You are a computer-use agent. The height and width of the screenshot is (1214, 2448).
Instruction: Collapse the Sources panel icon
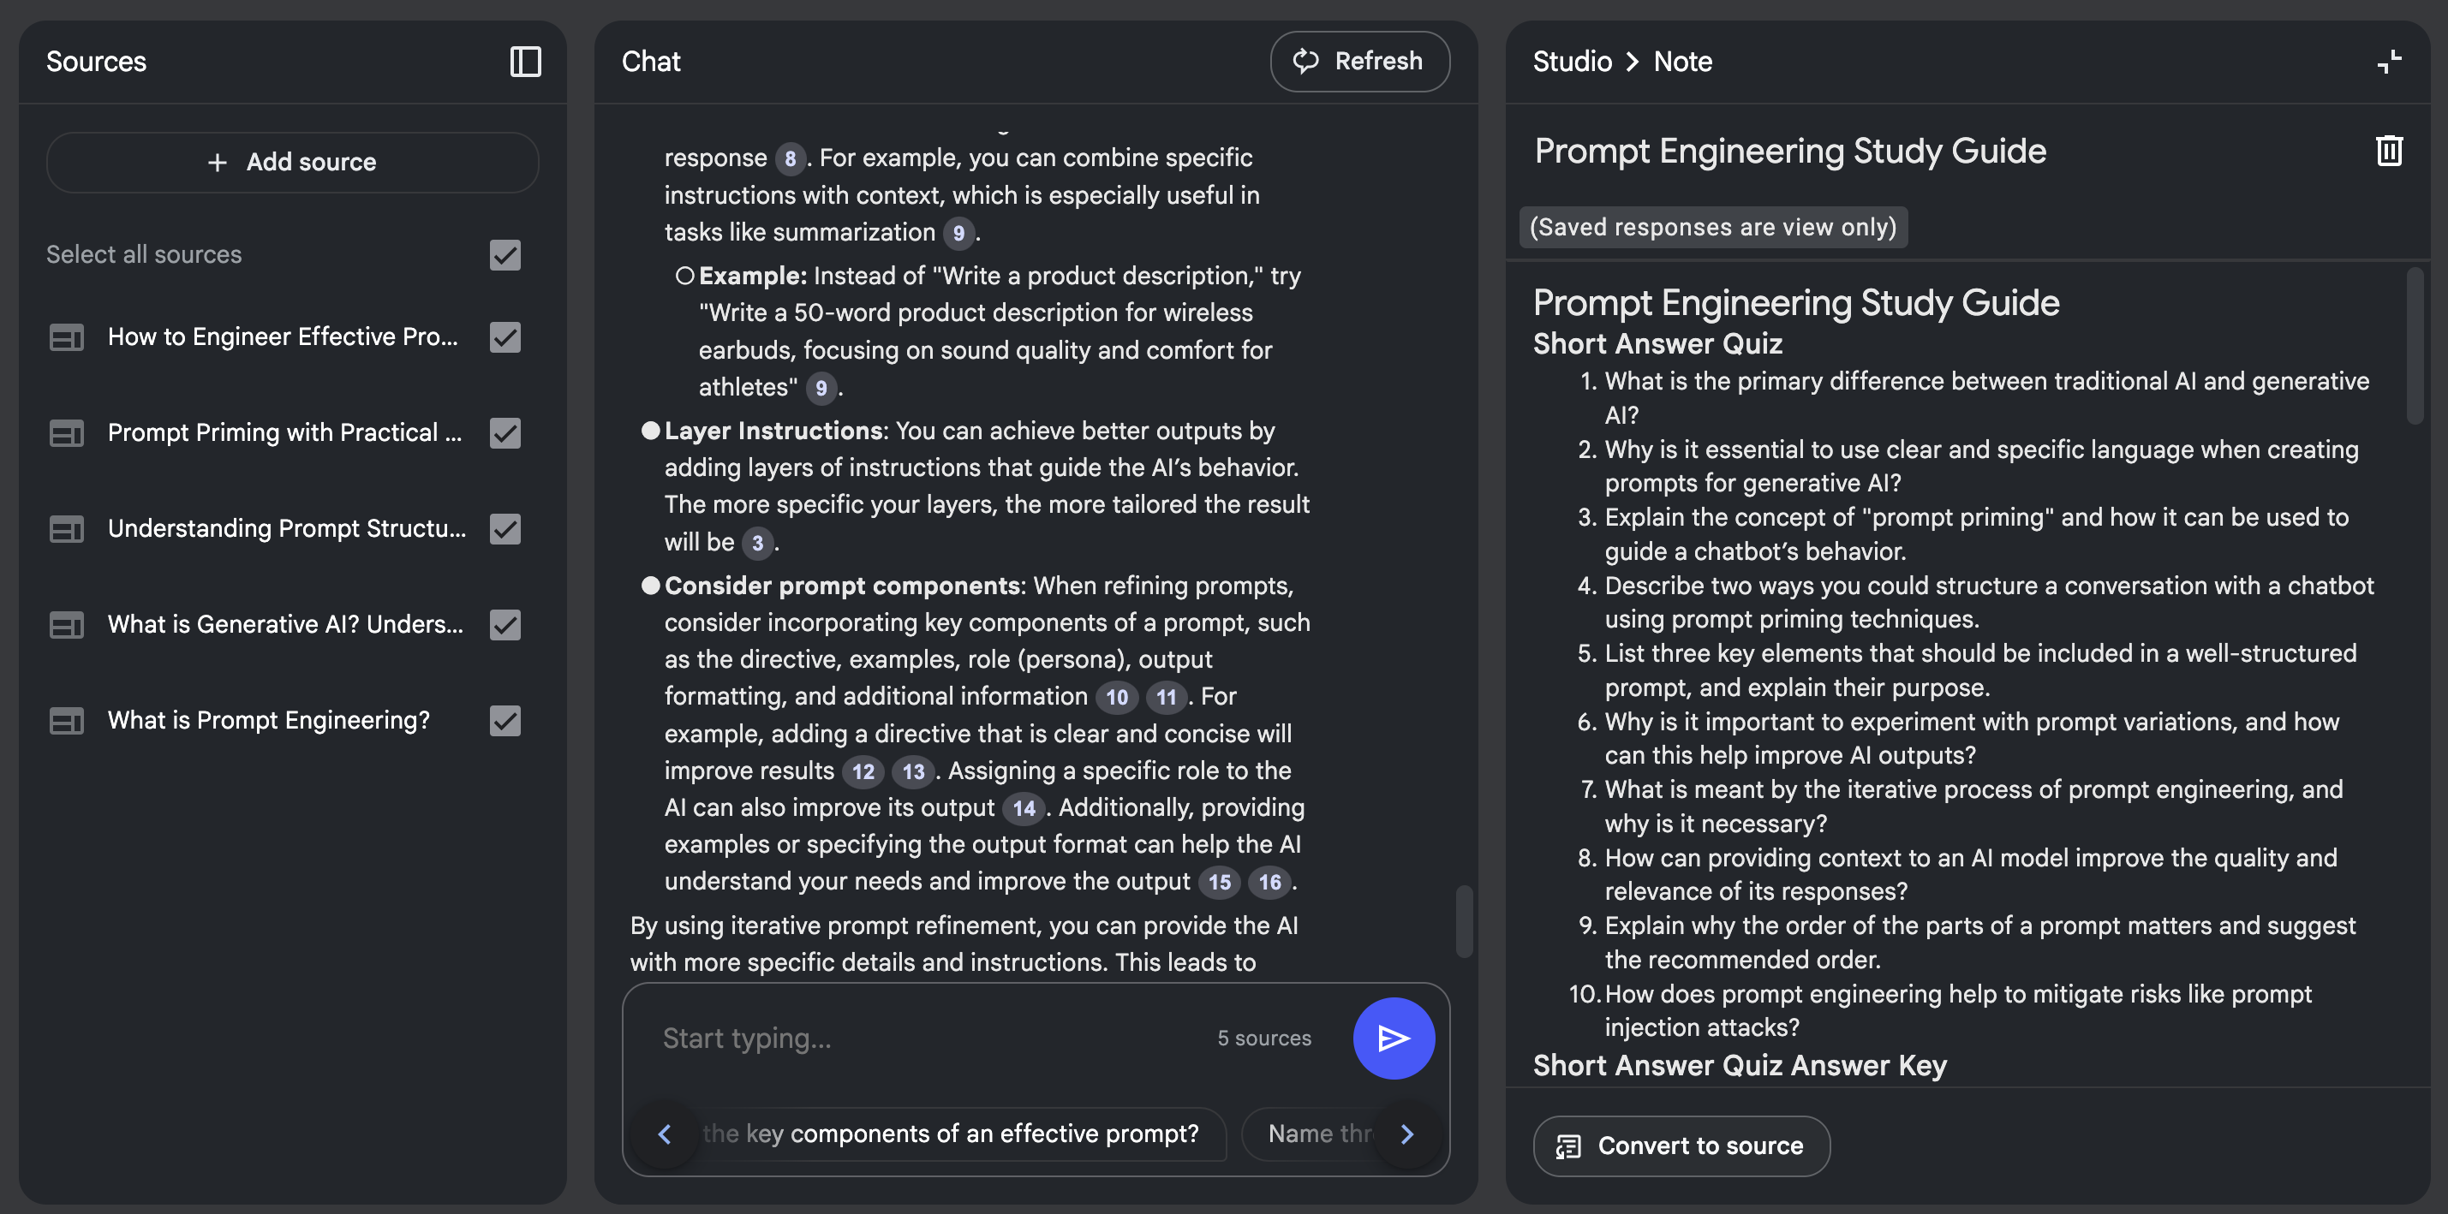(526, 62)
